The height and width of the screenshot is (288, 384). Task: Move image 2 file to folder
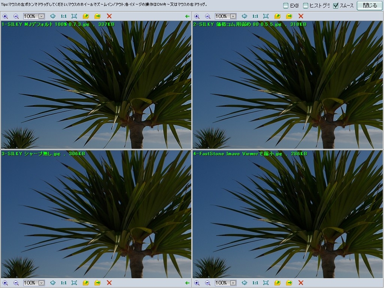pos(289,16)
